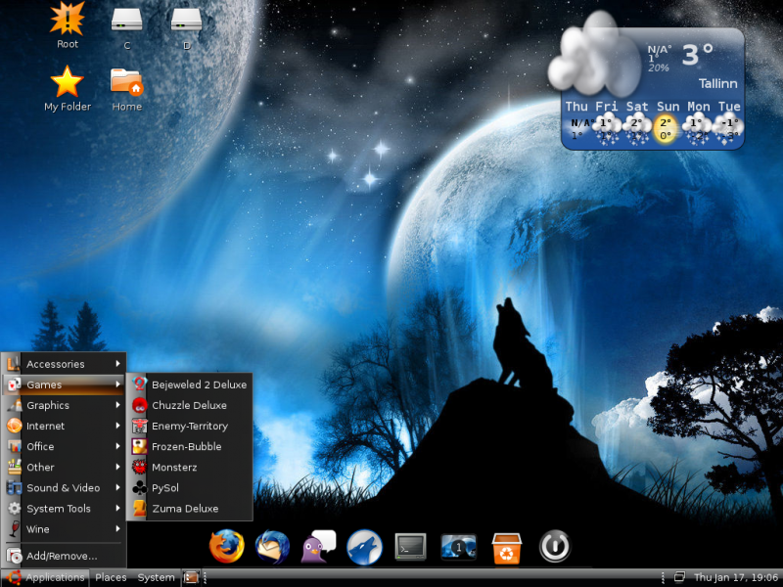Open the Places menu
Image resolution: width=783 pixels, height=587 pixels.
tap(111, 577)
